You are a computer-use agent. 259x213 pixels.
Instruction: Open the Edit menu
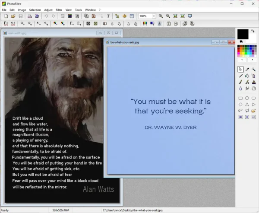[12, 10]
